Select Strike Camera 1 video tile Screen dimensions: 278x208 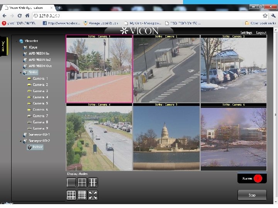click(x=99, y=69)
